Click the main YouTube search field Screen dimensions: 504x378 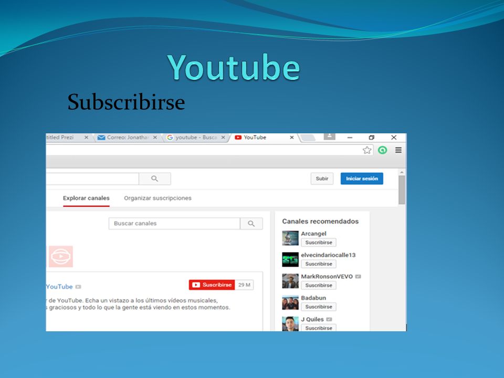tap(92, 178)
